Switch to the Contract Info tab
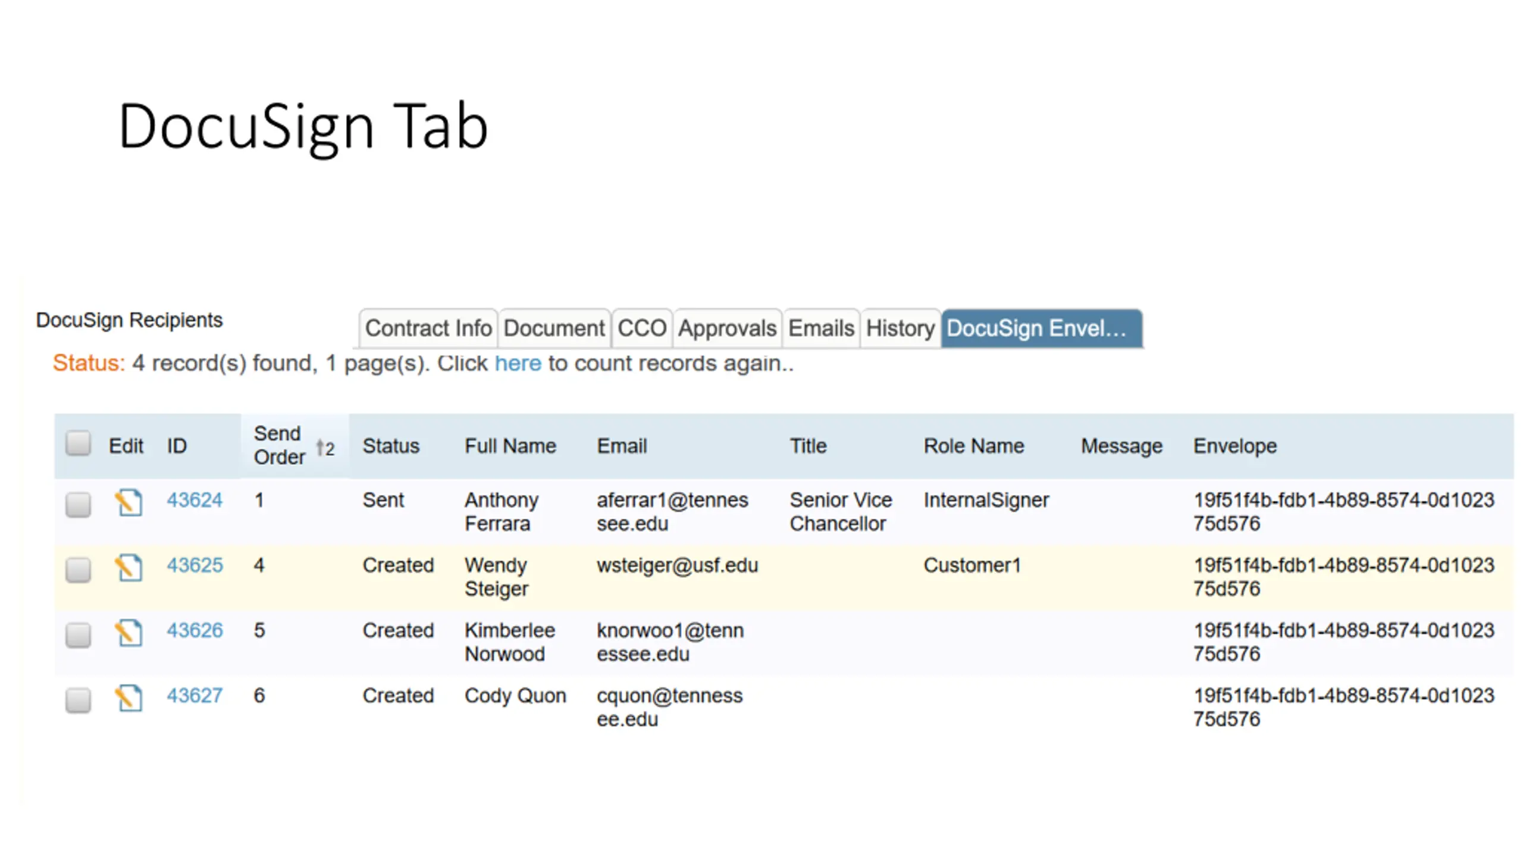This screenshot has height=857, width=1523. [x=428, y=328]
